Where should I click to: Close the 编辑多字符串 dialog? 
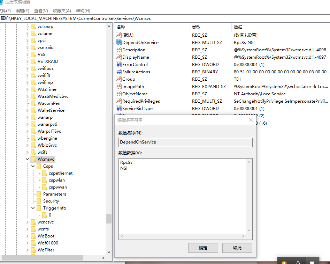tap(251, 120)
